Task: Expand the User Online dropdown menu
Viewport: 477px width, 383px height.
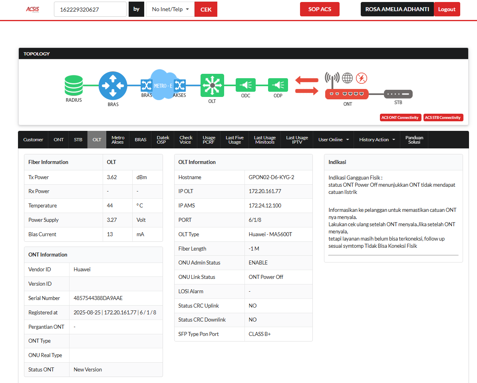Action: pyautogui.click(x=334, y=140)
